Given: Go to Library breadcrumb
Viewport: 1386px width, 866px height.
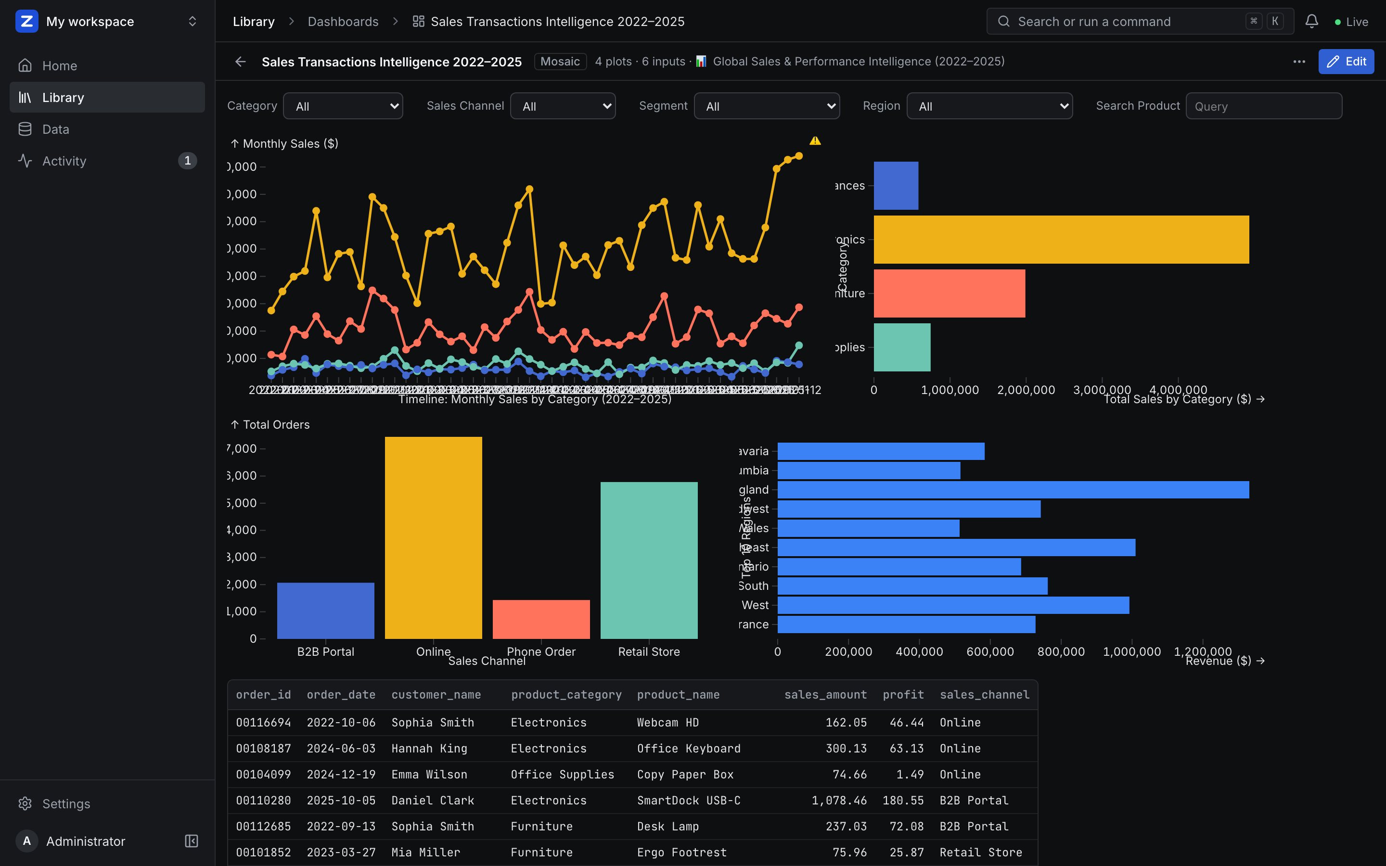Looking at the screenshot, I should 254,21.
